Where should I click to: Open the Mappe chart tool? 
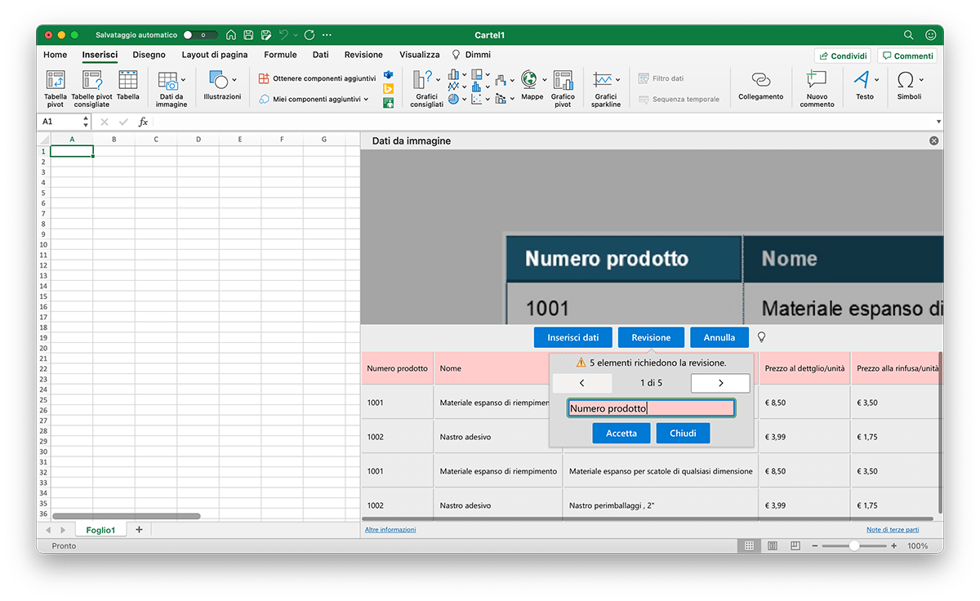click(x=532, y=80)
